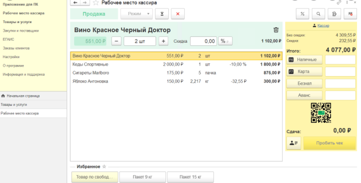Switch to Рабочее место кассира open tab
The height and width of the screenshot is (183, 361).
click(33, 113)
